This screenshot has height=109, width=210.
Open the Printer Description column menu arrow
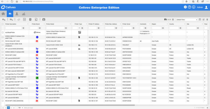[27, 24]
